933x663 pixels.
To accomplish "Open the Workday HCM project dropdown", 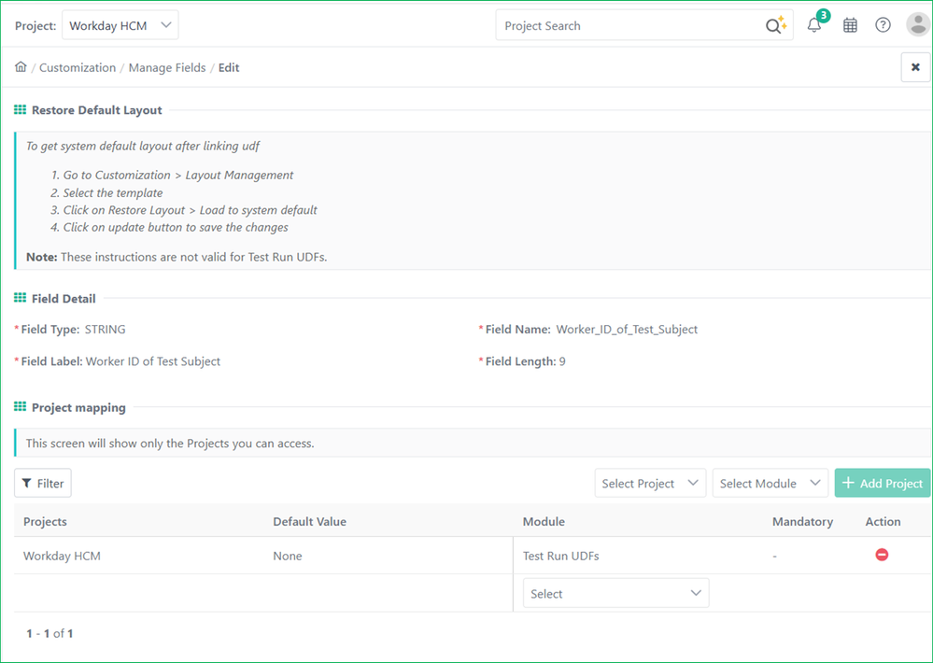I will click(120, 25).
